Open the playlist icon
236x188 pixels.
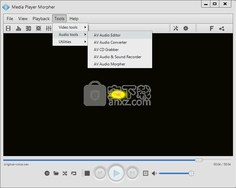tap(146, 173)
